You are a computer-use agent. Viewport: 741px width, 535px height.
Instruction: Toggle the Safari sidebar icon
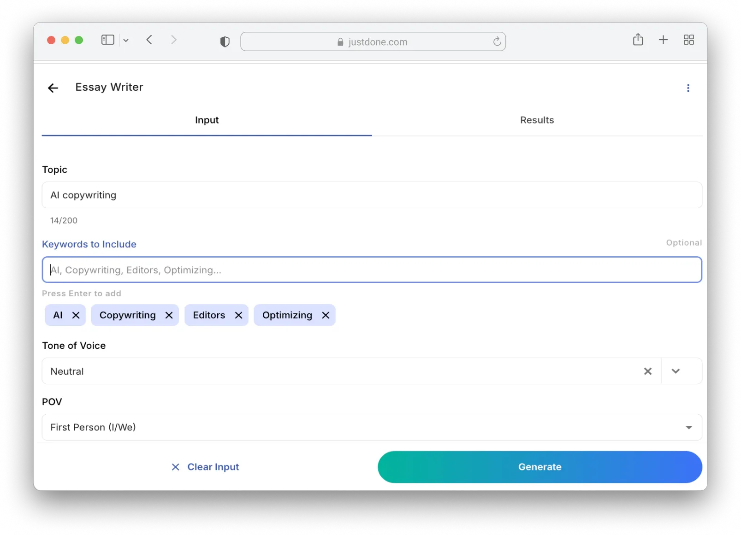(x=108, y=40)
